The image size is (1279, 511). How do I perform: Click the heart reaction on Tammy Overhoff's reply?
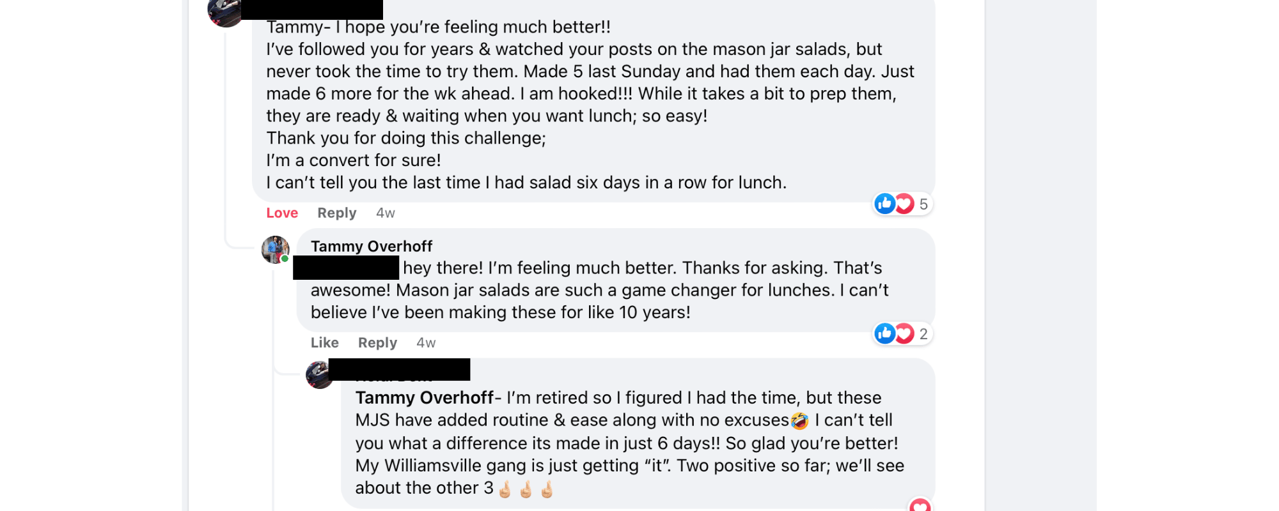coord(904,333)
